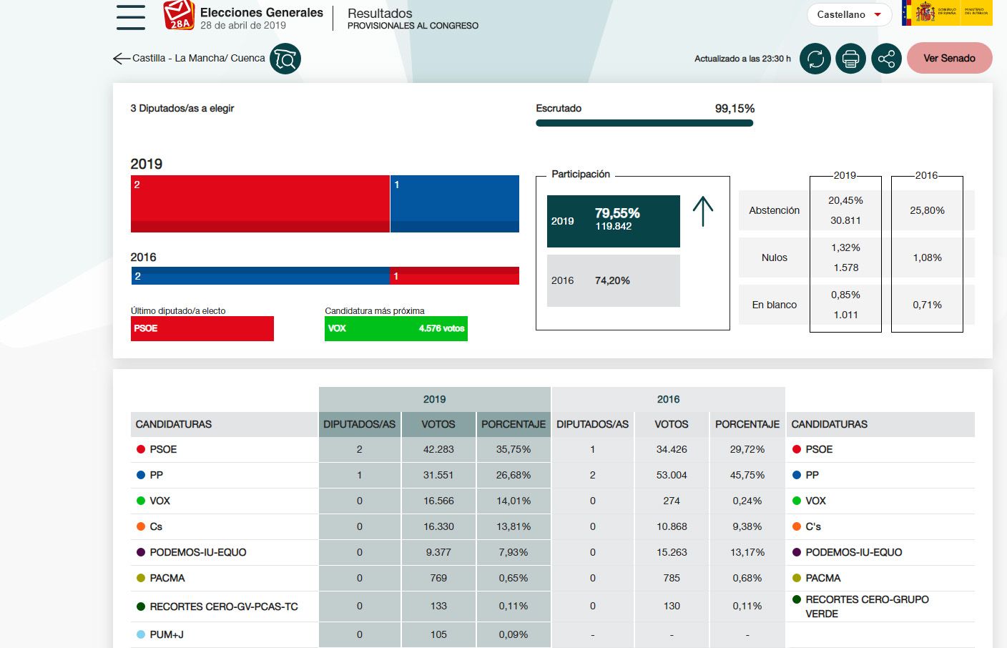Viewport: 1007px width, 648px height.
Task: Refresh the provisional results
Action: [815, 59]
